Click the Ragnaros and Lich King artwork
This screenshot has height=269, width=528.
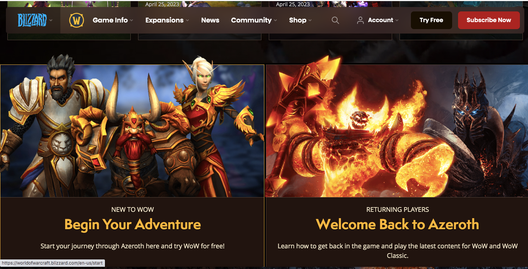pyautogui.click(x=397, y=131)
